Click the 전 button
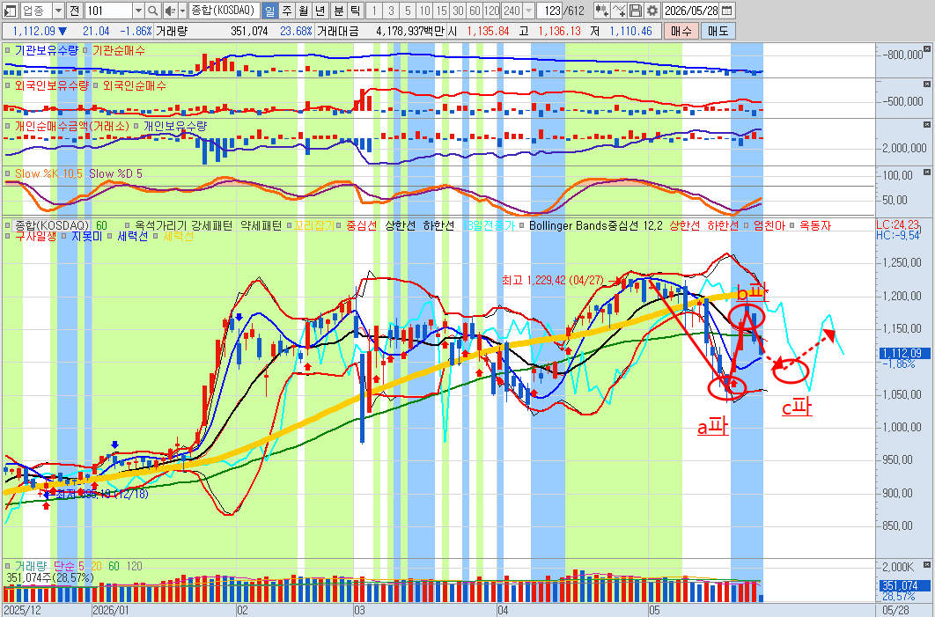The height and width of the screenshot is (617, 935). [74, 11]
